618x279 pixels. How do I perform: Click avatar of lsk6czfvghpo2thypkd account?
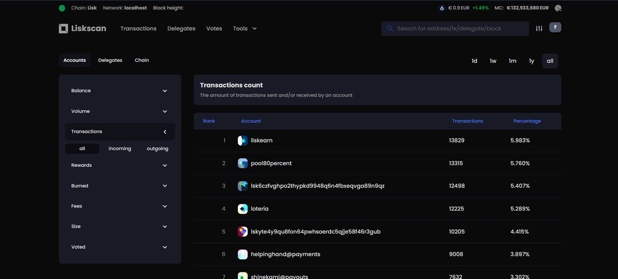click(243, 186)
